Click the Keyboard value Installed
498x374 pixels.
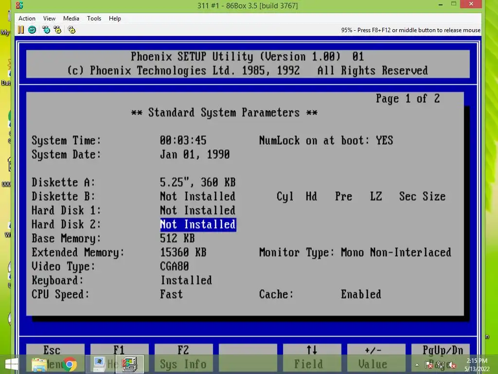(x=186, y=280)
